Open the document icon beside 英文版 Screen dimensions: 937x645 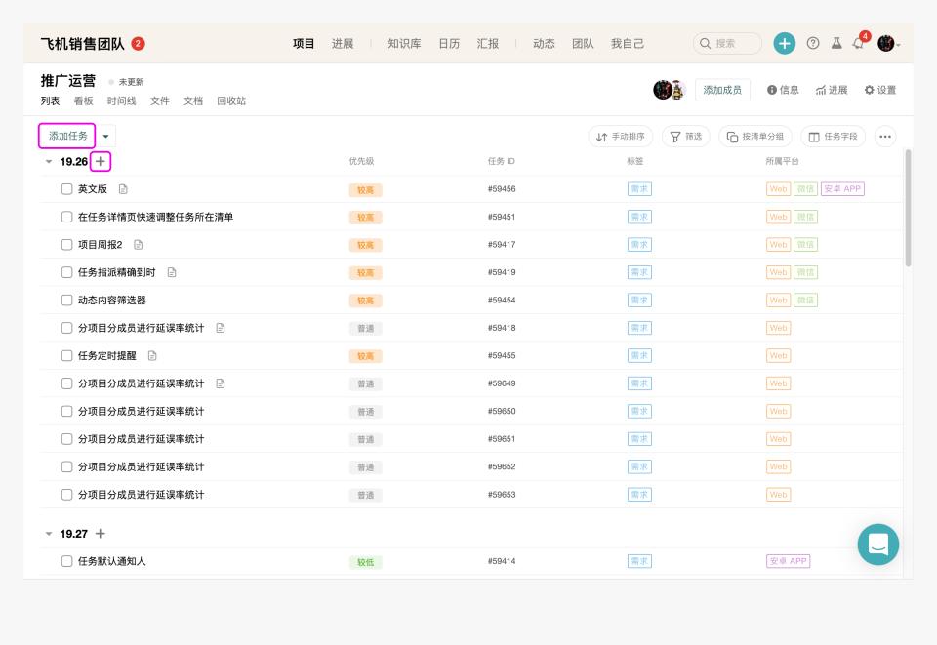point(123,189)
